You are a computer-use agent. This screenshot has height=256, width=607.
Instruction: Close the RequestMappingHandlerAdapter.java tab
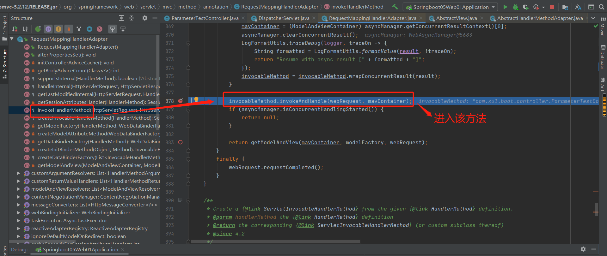pyautogui.click(x=421, y=18)
